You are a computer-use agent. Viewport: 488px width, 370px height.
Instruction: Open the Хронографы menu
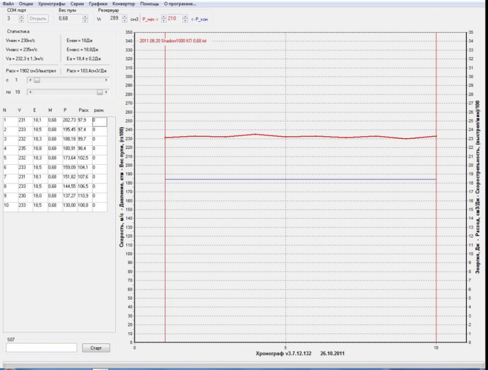coord(52,4)
